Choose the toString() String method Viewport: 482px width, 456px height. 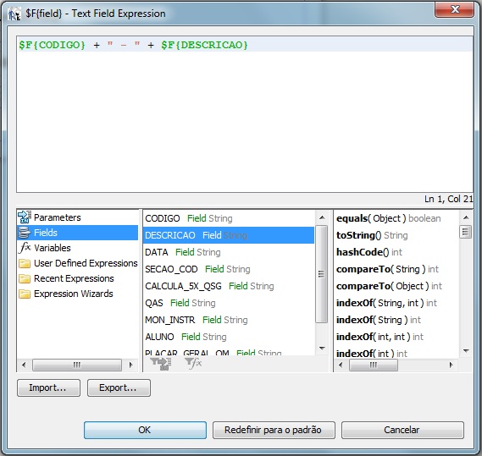pos(372,235)
